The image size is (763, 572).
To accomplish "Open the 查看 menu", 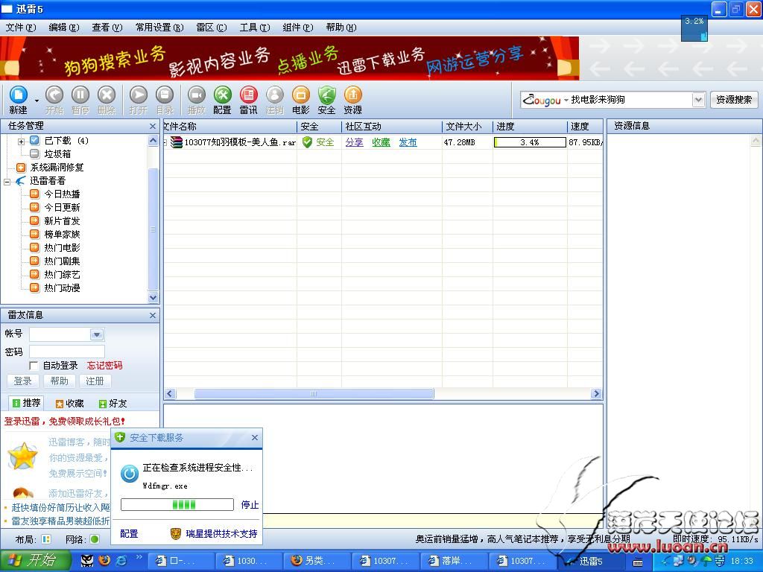I will coord(107,28).
